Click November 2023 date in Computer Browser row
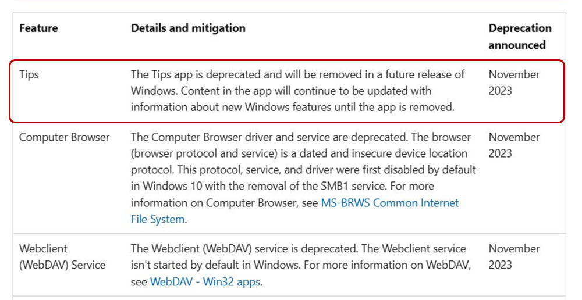 click(514, 145)
